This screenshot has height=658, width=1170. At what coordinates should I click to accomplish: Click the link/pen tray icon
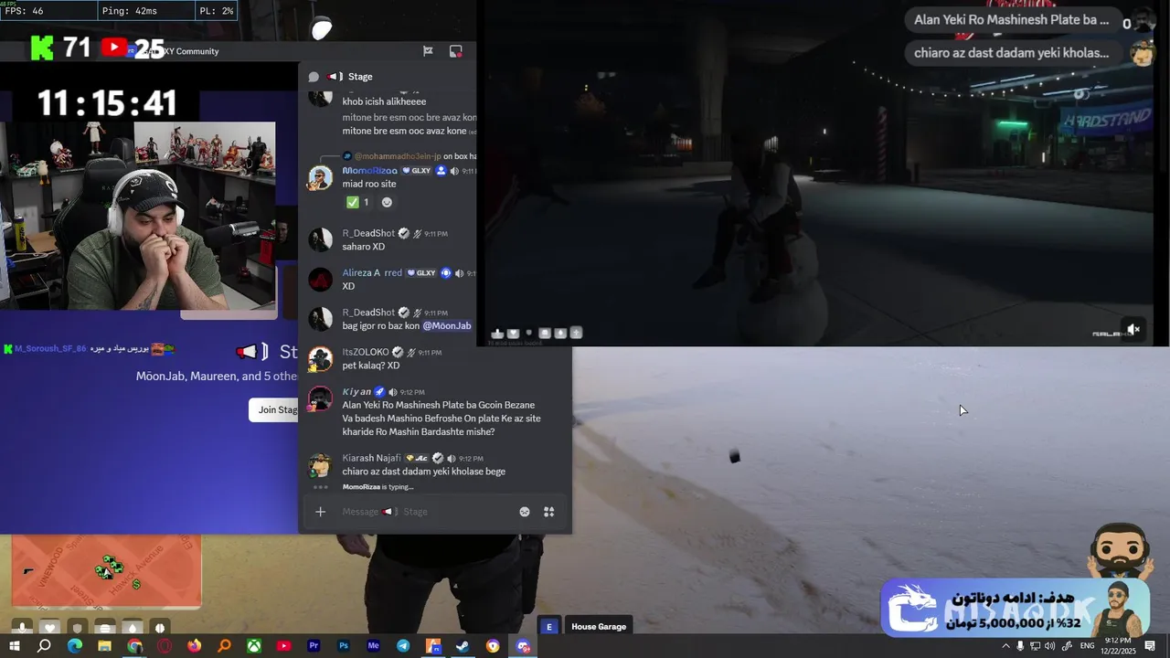coord(1067,646)
